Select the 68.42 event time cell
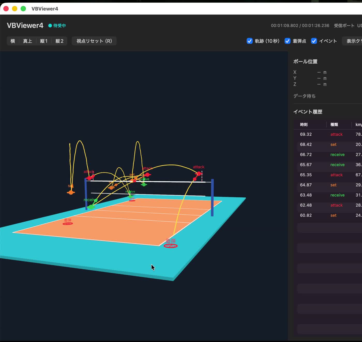The height and width of the screenshot is (342, 362). pos(306,144)
